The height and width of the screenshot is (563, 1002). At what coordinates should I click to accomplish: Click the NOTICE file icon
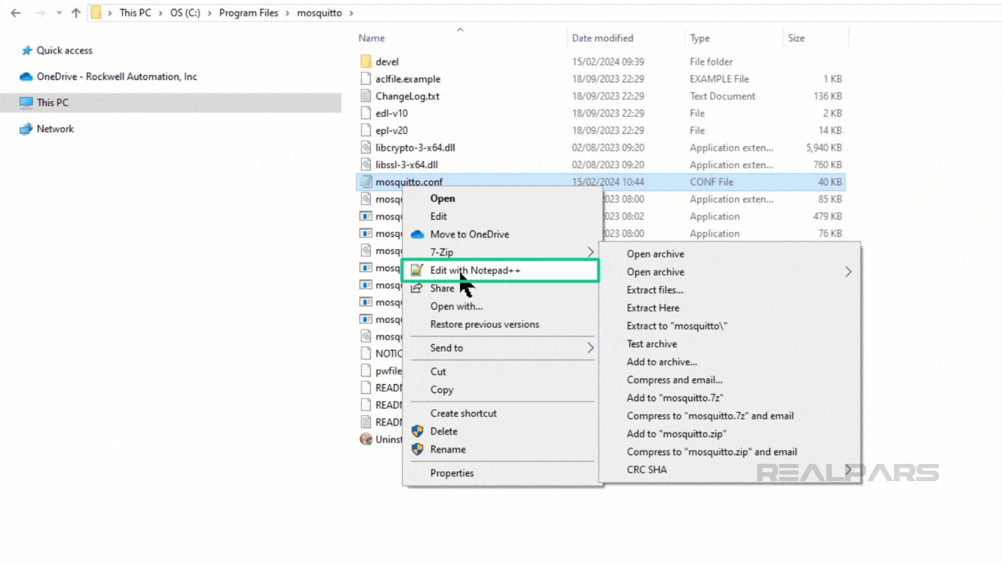366,353
